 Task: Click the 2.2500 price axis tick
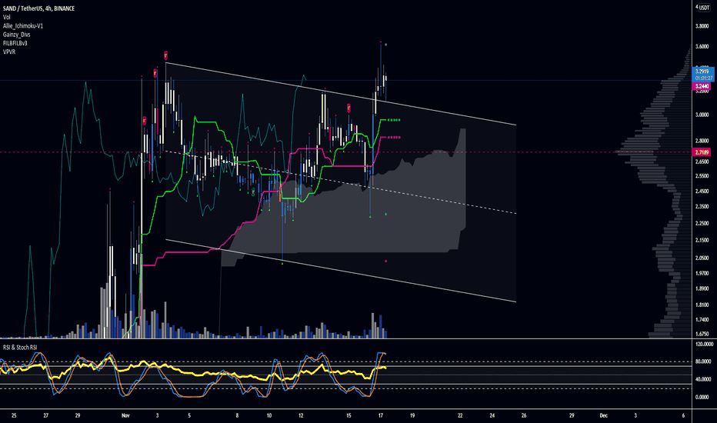[x=702, y=223]
